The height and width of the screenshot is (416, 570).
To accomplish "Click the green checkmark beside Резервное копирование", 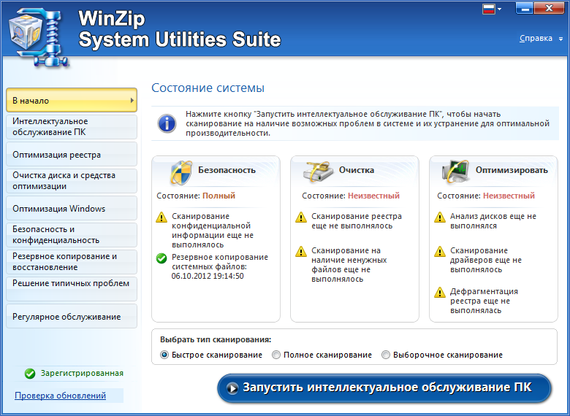I will [161, 258].
